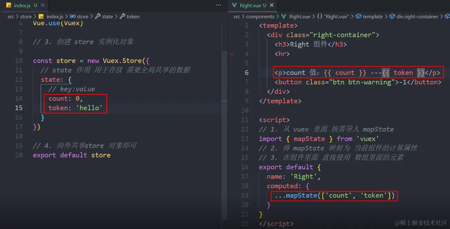450x229 pixels.
Task: Switch to the index.js editor tab
Action: [x=24, y=5]
